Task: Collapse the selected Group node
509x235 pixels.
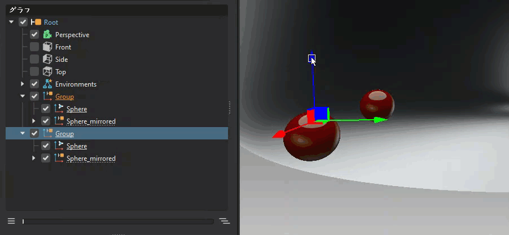Action: 23,133
